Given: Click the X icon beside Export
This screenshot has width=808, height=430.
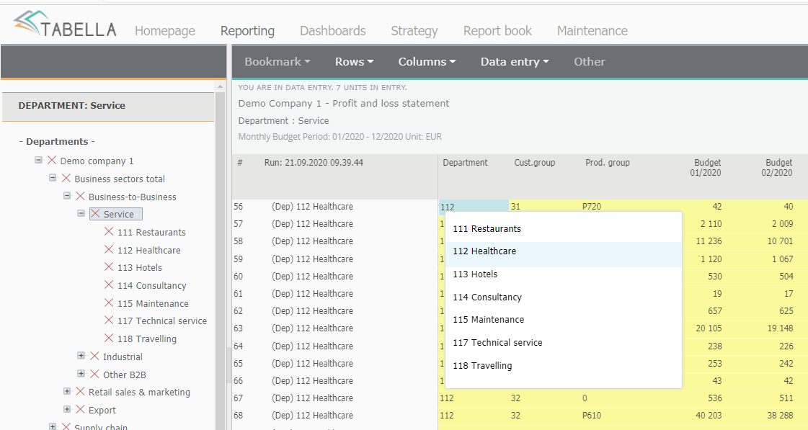Looking at the screenshot, I should pos(81,409).
